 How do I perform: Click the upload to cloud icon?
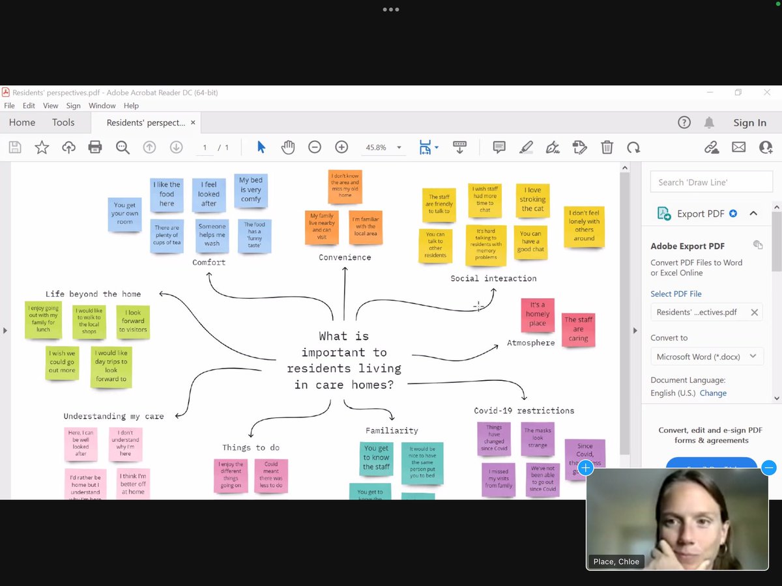pos(68,148)
